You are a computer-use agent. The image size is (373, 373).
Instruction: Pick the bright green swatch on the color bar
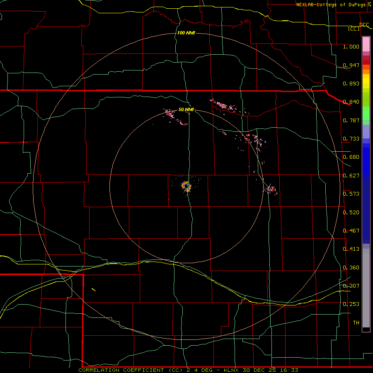[366, 113]
